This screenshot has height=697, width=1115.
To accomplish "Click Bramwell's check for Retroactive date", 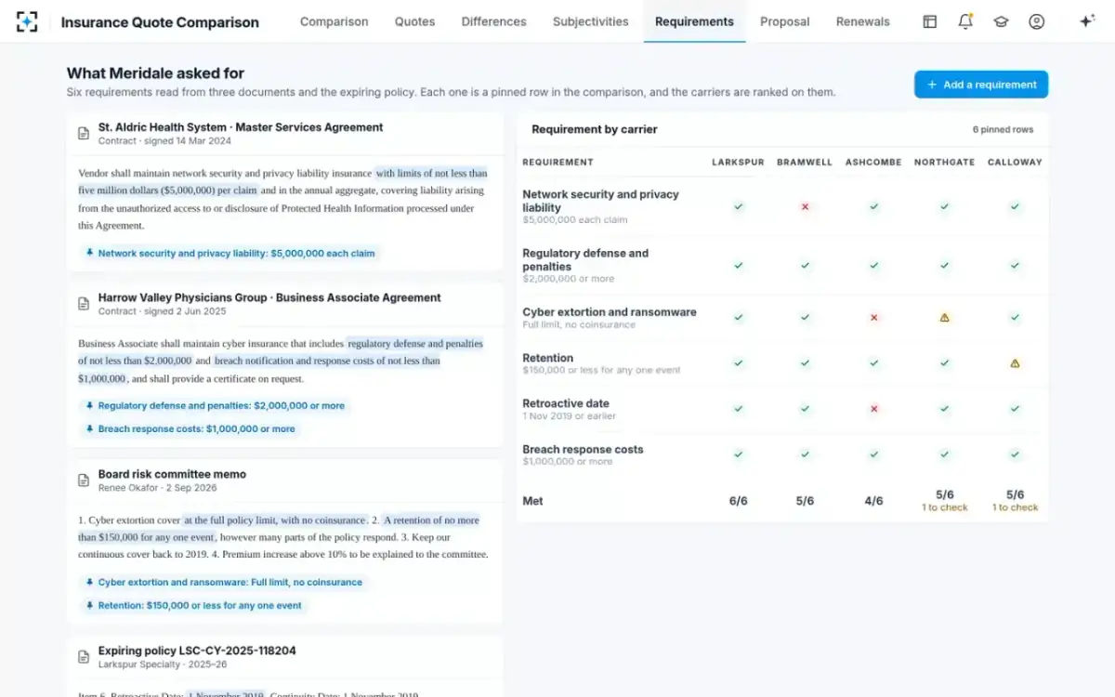I will [805, 408].
